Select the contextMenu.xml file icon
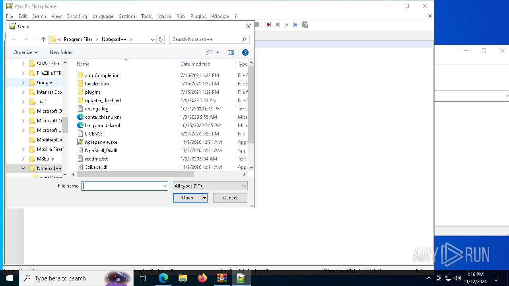 click(80, 117)
